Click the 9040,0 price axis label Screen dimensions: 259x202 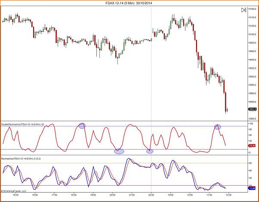click(x=253, y=60)
